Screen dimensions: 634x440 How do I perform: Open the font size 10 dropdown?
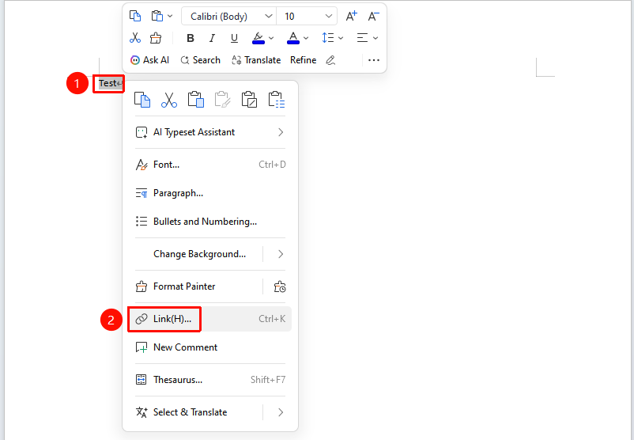point(307,16)
